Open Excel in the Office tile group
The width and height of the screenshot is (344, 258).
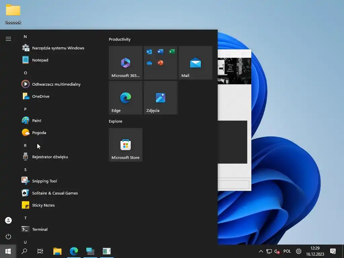tap(172, 51)
